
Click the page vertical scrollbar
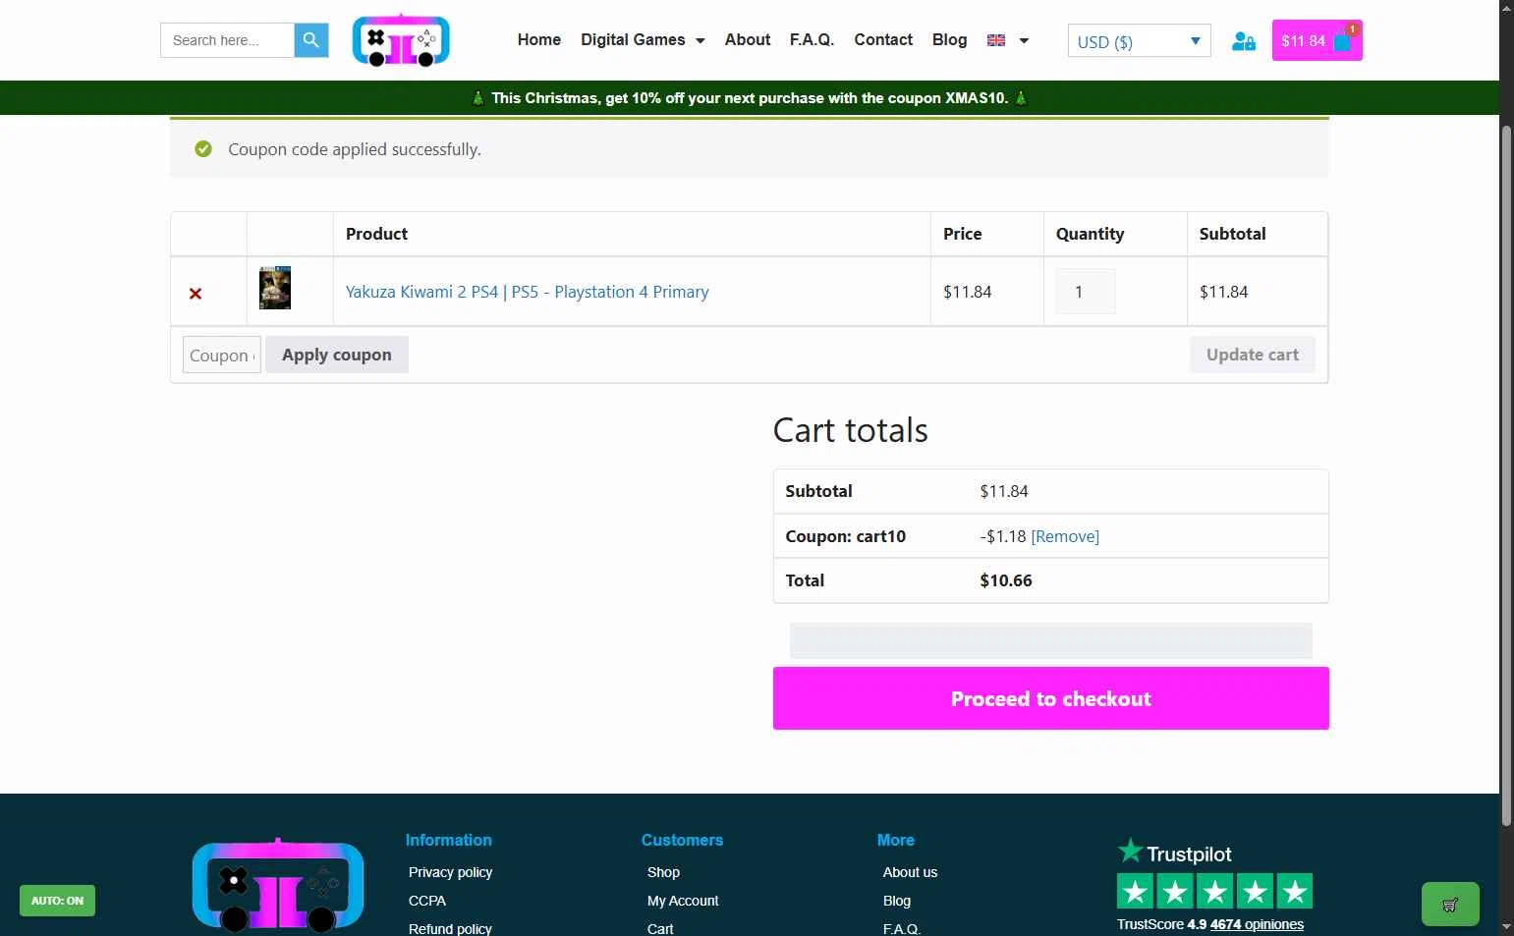coord(1506,475)
